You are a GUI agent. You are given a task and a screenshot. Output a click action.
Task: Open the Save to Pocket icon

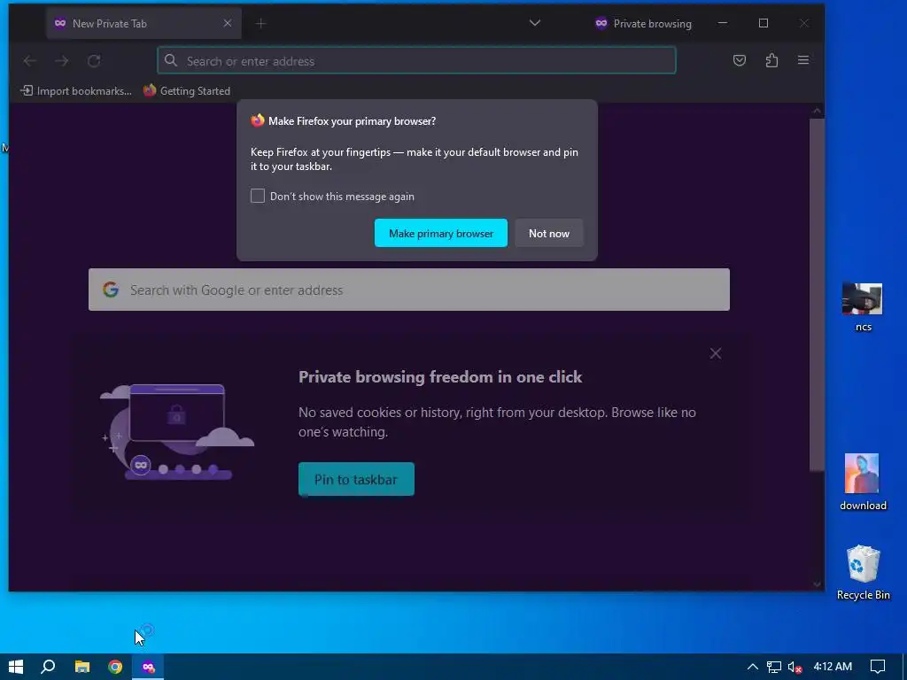(x=740, y=60)
